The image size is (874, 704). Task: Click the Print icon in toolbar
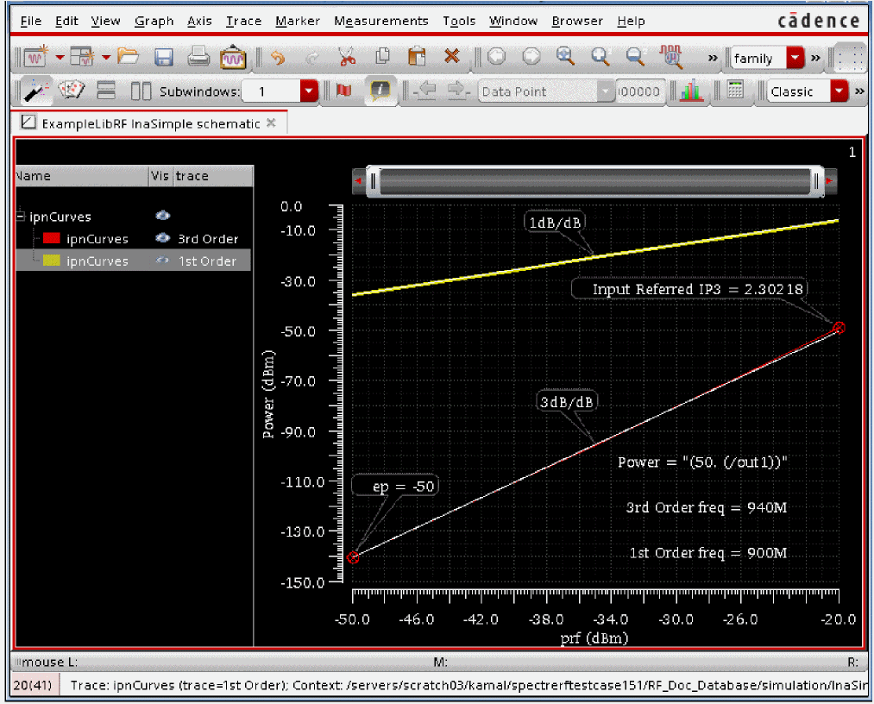click(198, 57)
